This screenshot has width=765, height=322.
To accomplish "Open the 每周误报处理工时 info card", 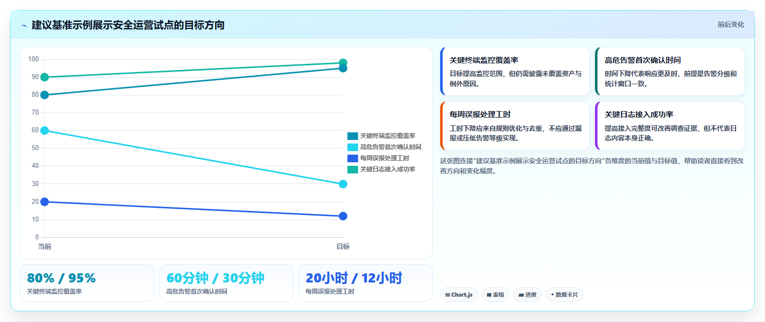I will (x=515, y=126).
